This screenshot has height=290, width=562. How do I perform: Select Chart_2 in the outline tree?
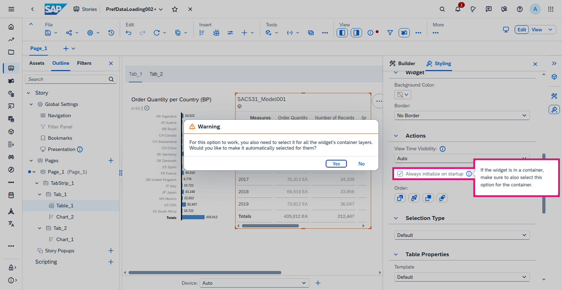[65, 217]
